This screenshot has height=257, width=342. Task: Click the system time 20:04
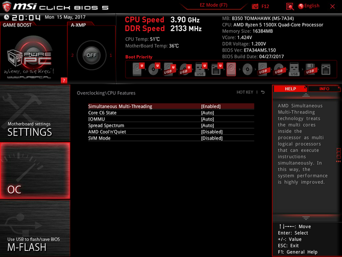[x=26, y=17]
